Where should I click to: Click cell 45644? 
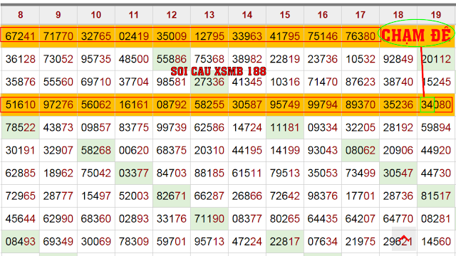pyautogui.click(x=21, y=218)
